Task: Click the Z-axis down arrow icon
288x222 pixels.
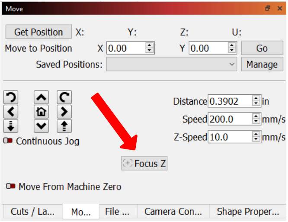Action: 11,126
